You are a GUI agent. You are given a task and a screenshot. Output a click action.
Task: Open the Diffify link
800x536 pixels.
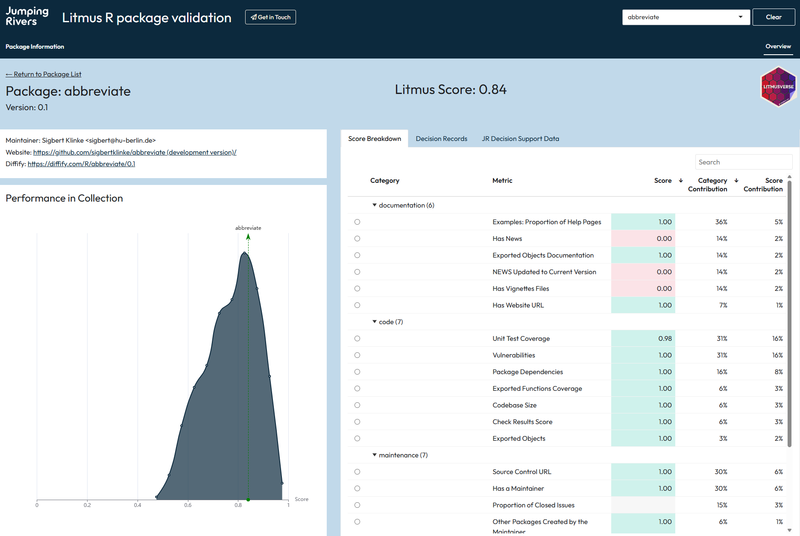(x=81, y=164)
